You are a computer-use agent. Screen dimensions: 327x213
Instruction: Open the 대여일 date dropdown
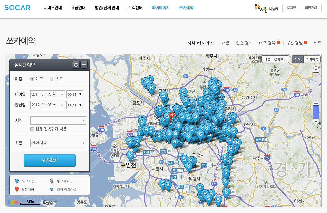[48, 94]
